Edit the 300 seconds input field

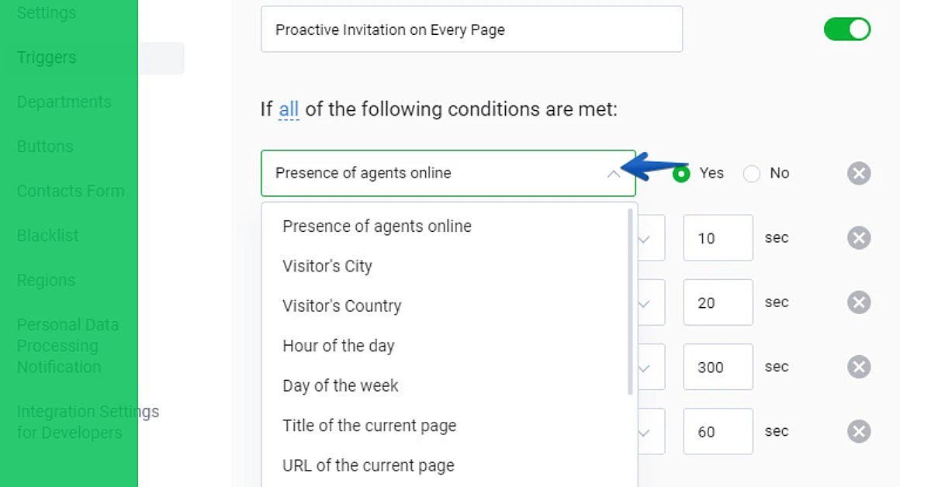[718, 366]
